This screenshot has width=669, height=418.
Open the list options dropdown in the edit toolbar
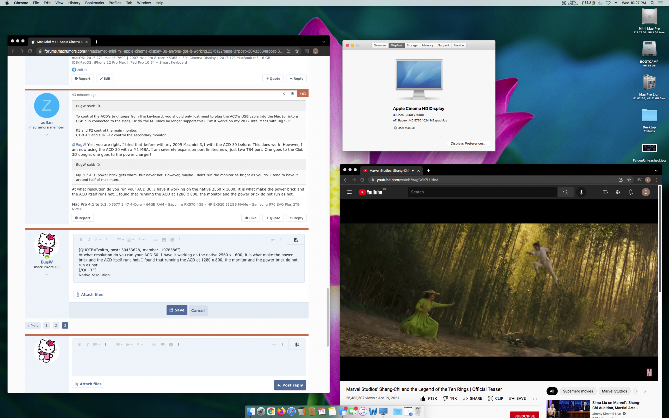click(120, 240)
